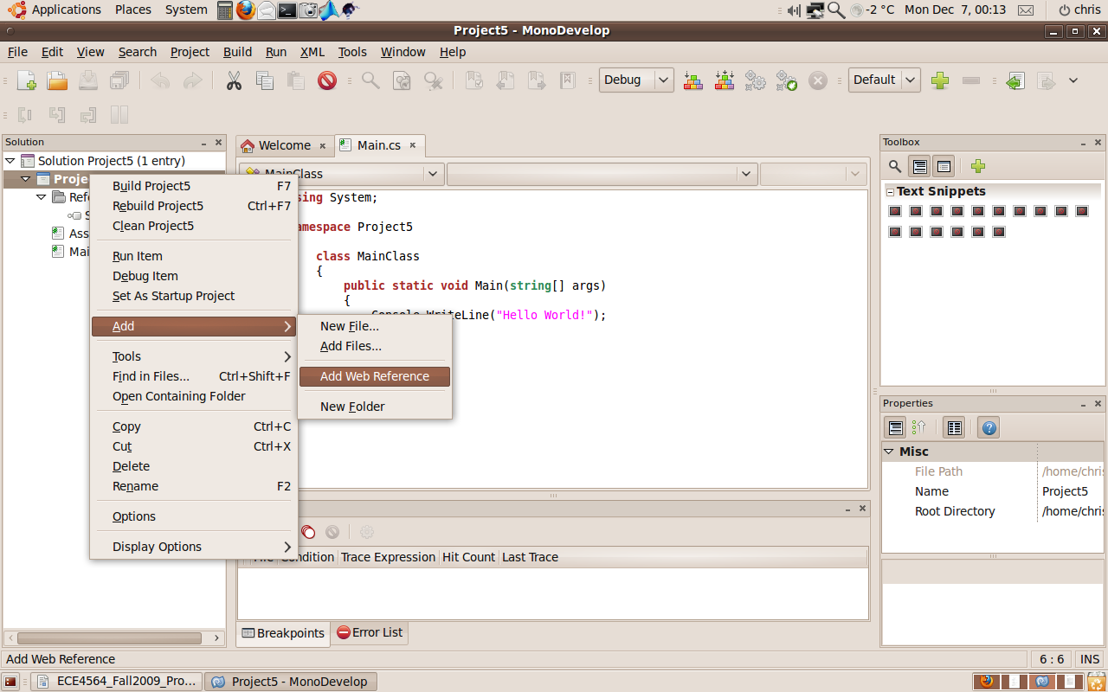Switch to the Welcome tab
Screen dimensions: 1108x692
[x=284, y=145]
